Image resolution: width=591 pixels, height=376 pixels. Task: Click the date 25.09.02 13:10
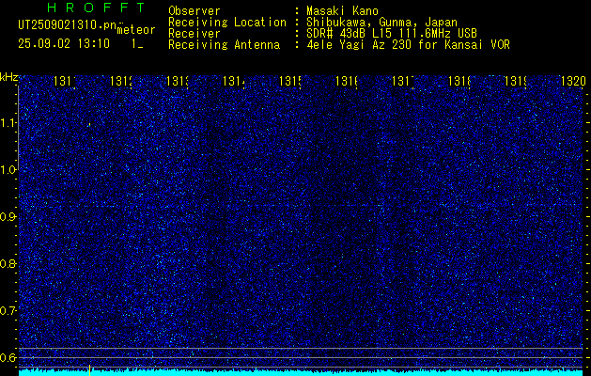click(x=64, y=43)
